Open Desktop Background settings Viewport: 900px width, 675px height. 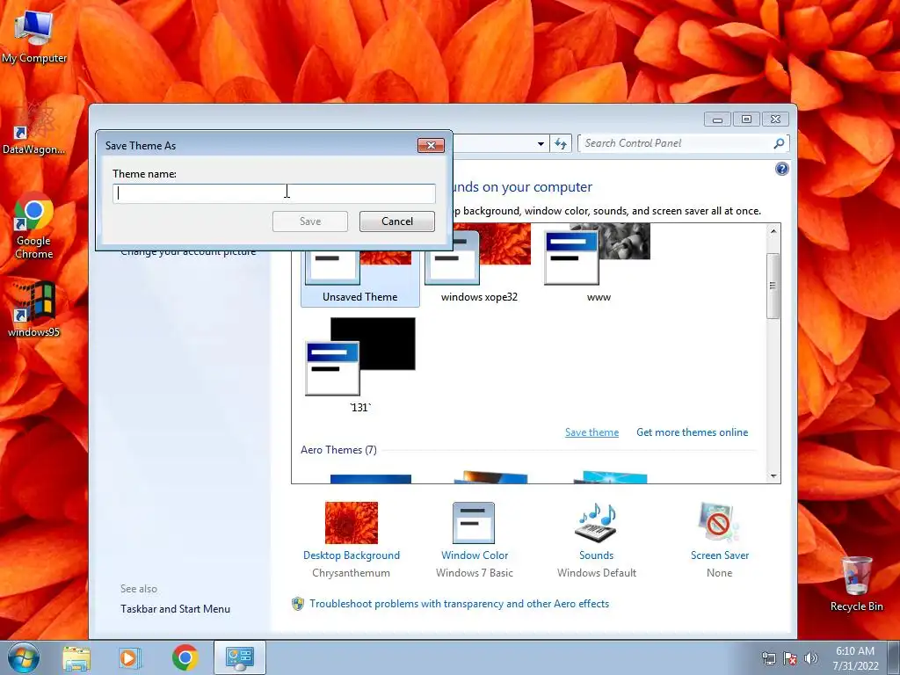pyautogui.click(x=352, y=540)
